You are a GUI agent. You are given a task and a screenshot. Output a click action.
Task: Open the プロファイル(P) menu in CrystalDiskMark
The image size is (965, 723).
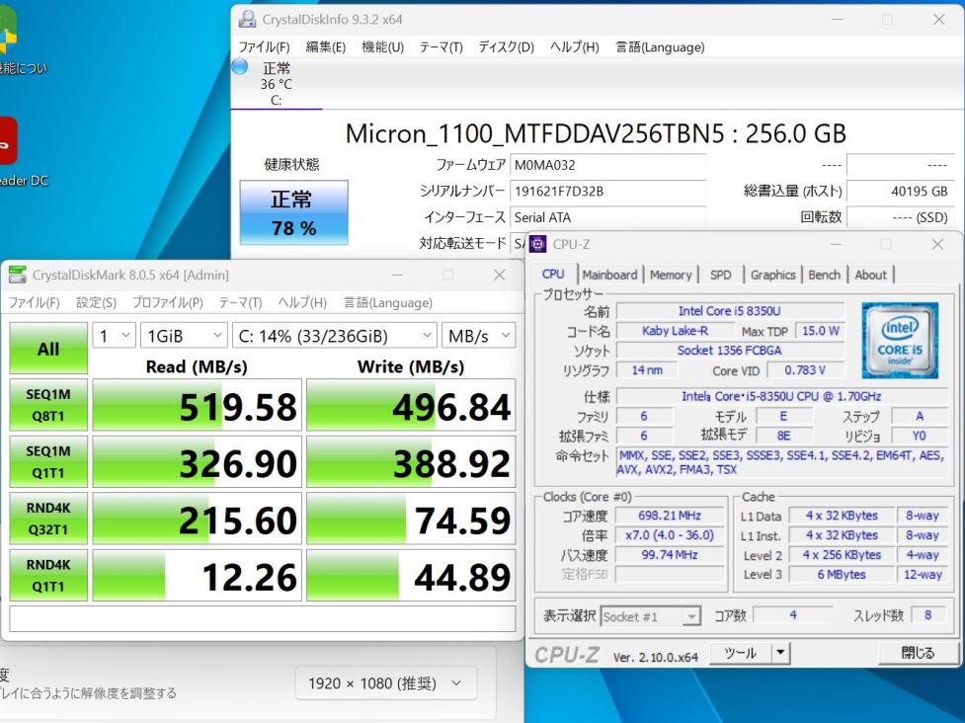tap(167, 303)
